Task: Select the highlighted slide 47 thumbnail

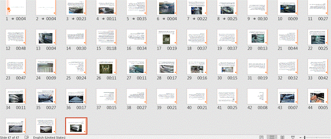Action: 76,126
